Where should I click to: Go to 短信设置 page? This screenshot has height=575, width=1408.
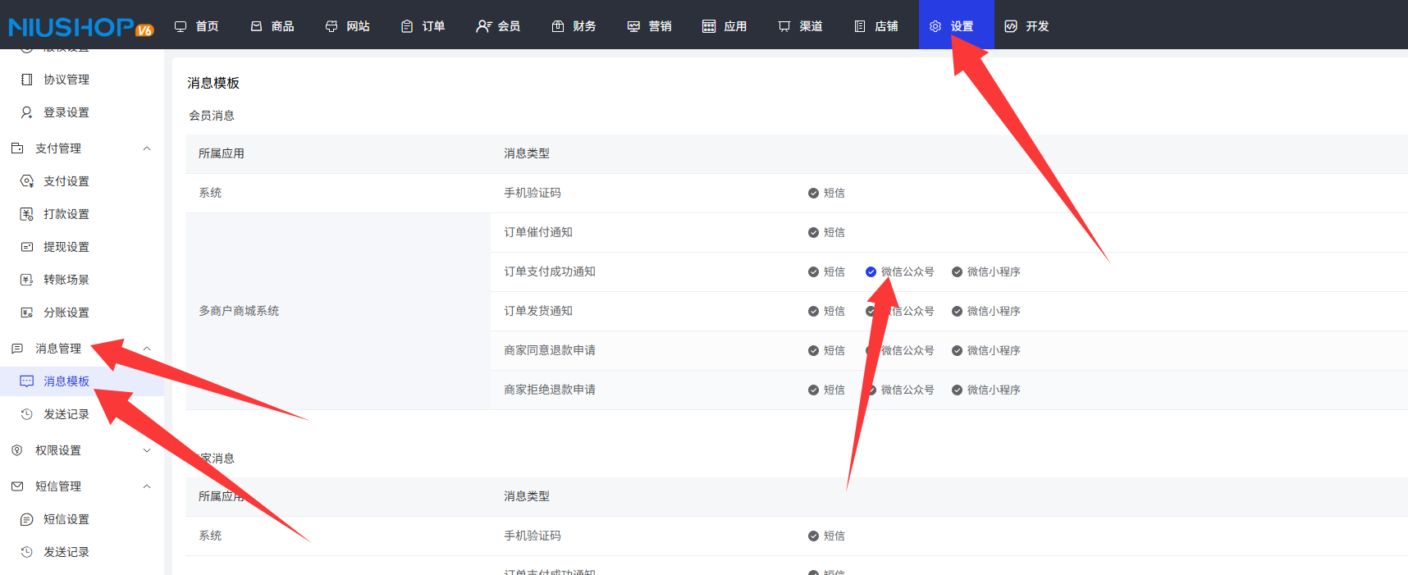coord(66,519)
